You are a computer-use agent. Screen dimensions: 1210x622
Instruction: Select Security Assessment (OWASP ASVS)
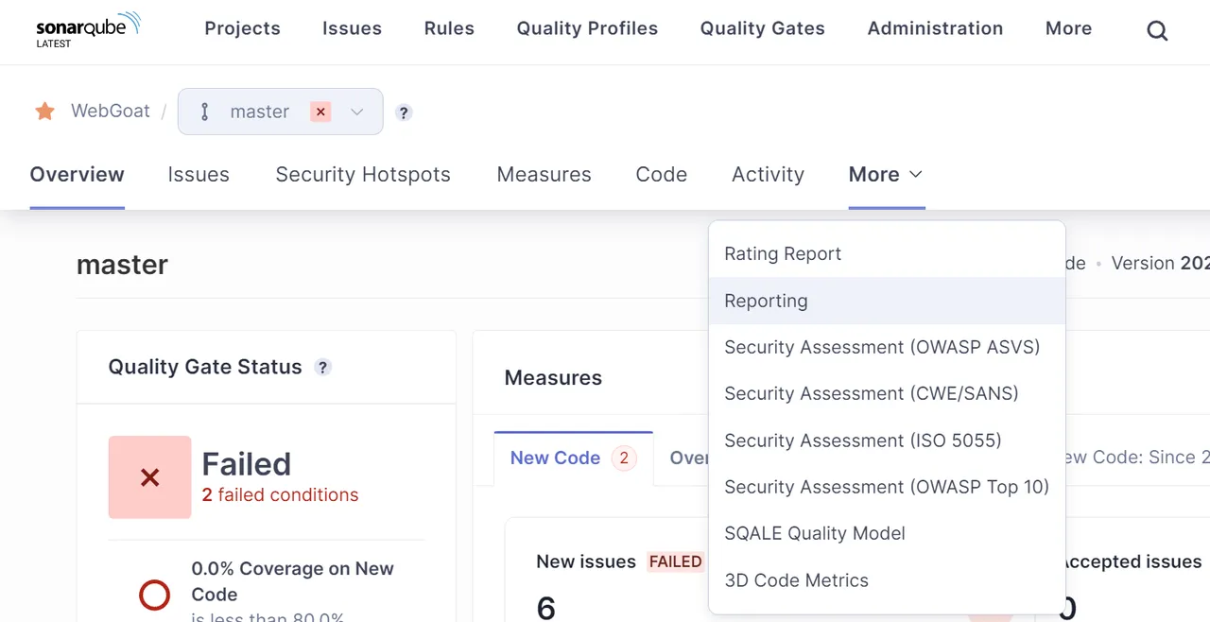pyautogui.click(x=887, y=347)
